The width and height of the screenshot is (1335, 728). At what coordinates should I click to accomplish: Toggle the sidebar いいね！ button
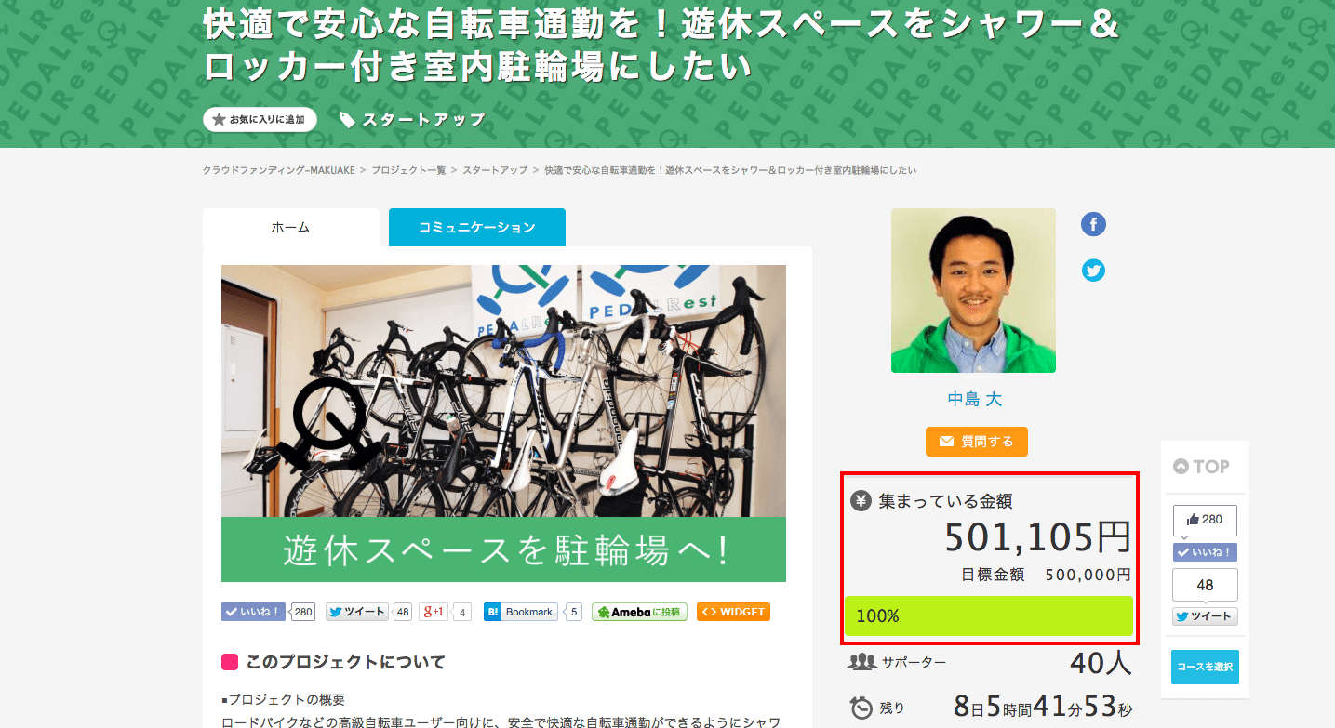click(x=1205, y=552)
